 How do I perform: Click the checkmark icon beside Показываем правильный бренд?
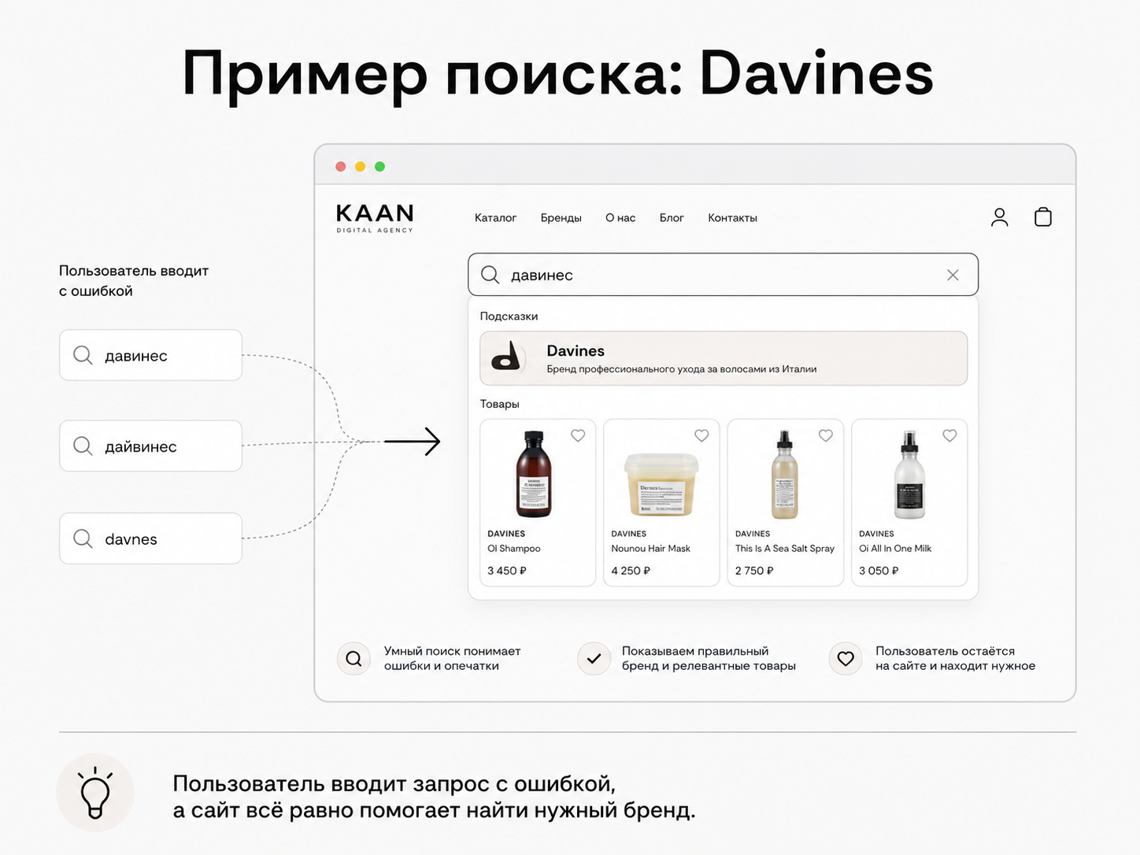pyautogui.click(x=594, y=659)
